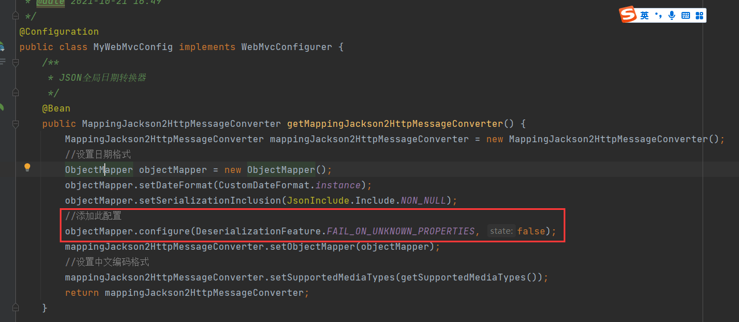Click the JSON全局日期转换器 doc text

(x=103, y=78)
